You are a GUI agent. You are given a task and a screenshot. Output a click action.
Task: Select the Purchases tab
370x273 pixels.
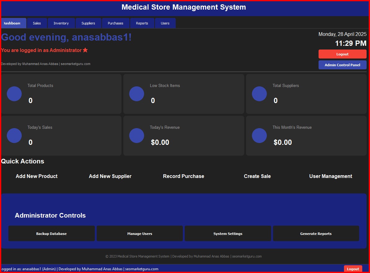pos(115,23)
